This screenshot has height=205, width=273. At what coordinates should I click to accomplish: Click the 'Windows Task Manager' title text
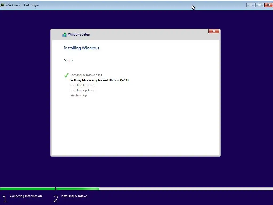pyautogui.click(x=22, y=5)
